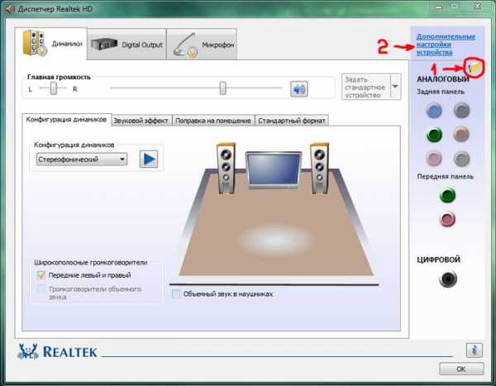Open the Микрофон tab
This screenshot has width=496, height=386.
[x=202, y=45]
